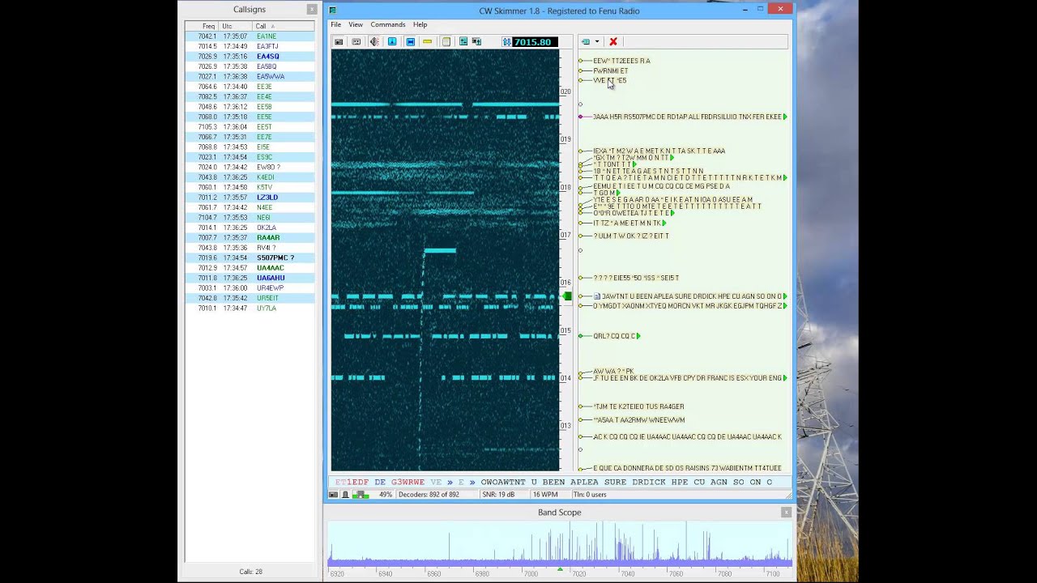Click the red X clear icon
1037x583 pixels.
613,42
